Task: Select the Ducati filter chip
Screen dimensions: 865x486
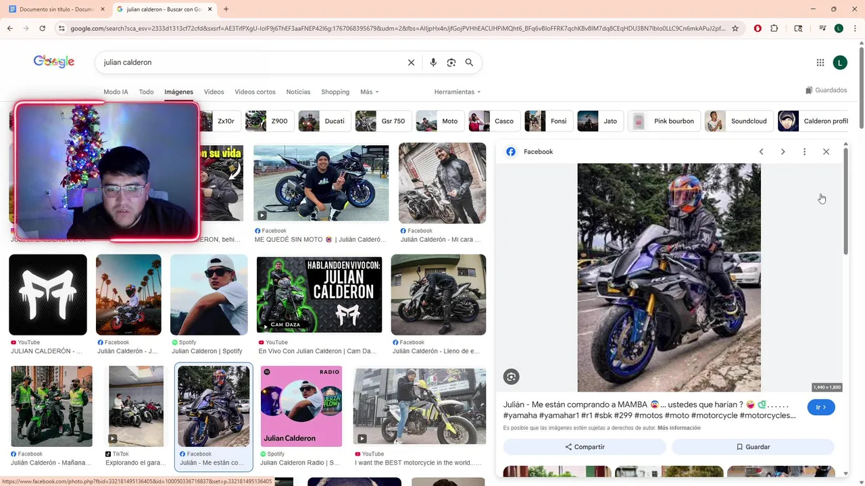Action: tap(324, 121)
